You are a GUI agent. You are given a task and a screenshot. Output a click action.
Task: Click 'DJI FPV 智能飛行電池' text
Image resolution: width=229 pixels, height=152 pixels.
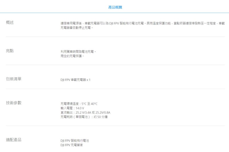coord(75,141)
